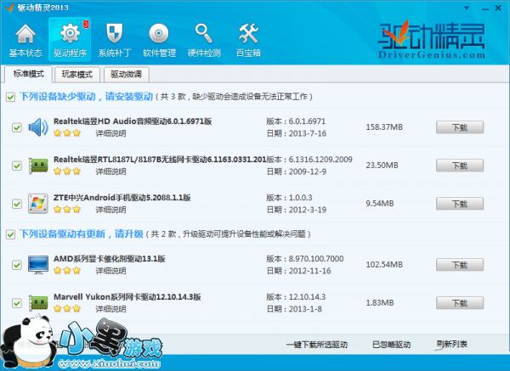Click the red 3 notification badge

86,24
